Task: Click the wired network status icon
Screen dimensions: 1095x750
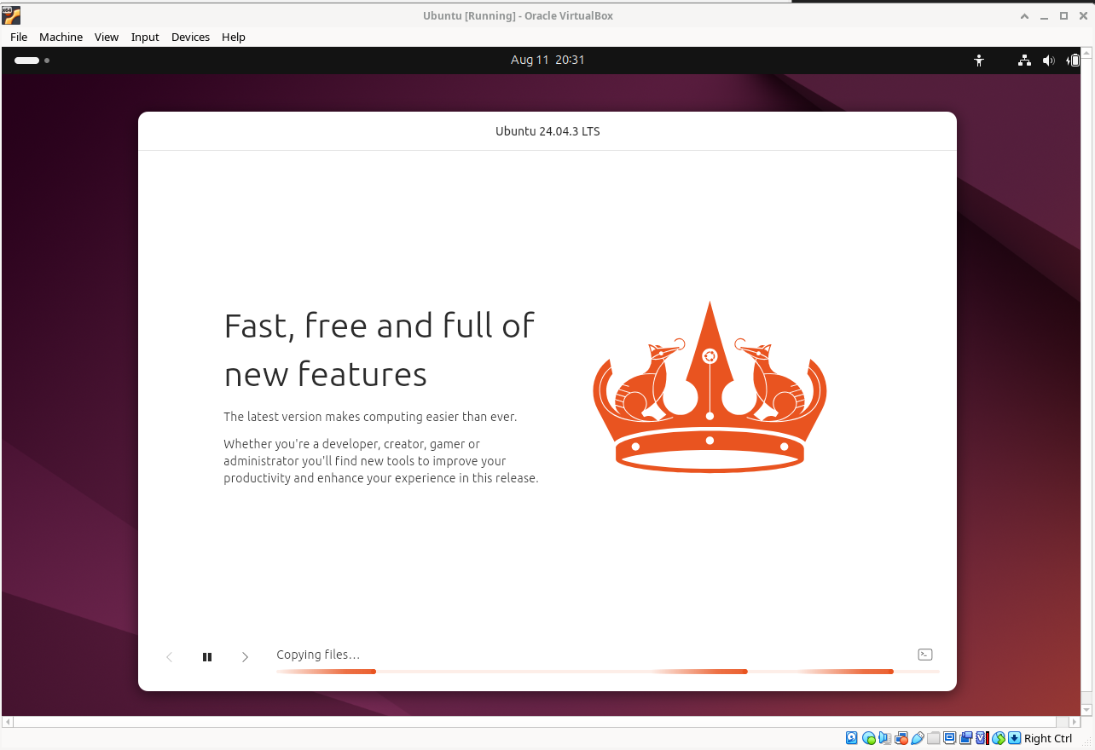Action: (x=1024, y=61)
